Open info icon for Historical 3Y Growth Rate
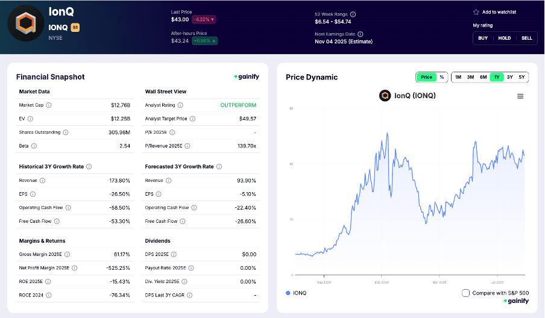This screenshot has height=318, width=545. [89, 167]
